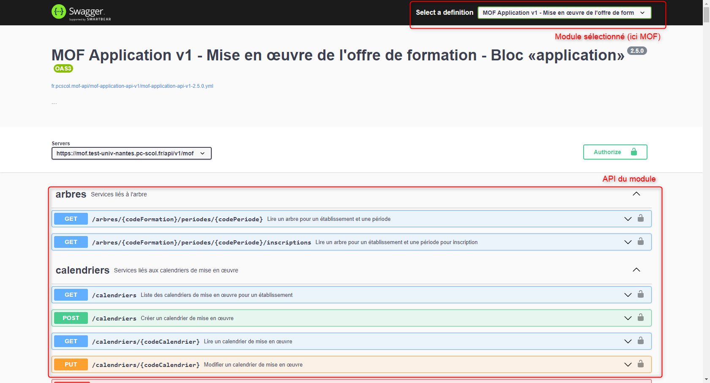Click the GET method badge for /calendriers list
The width and height of the screenshot is (710, 383).
[x=71, y=295]
